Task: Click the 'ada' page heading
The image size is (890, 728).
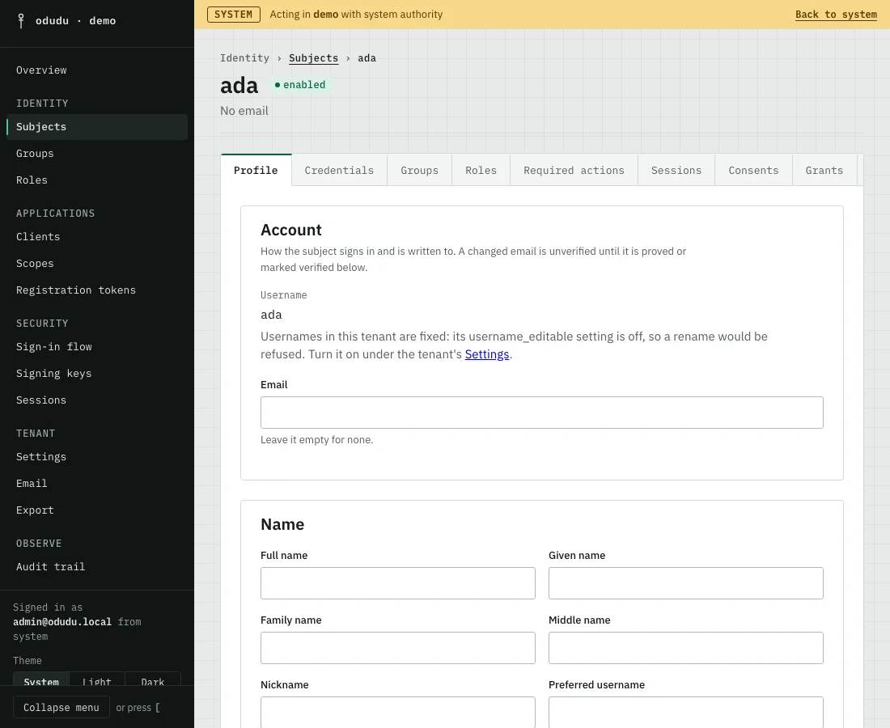Action: (239, 86)
